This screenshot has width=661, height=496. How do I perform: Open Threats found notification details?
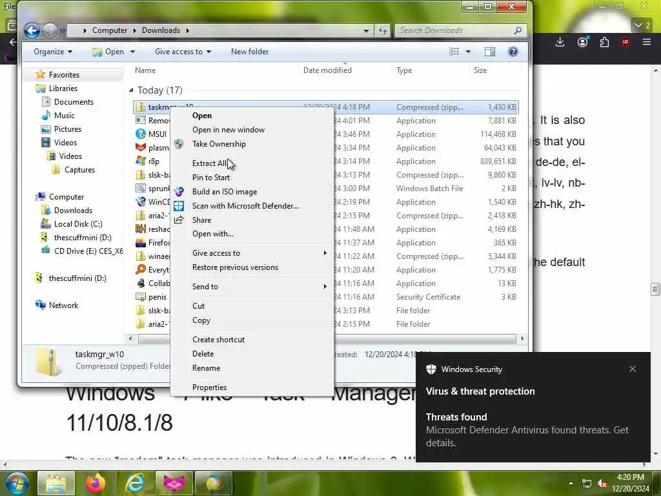tap(533, 429)
